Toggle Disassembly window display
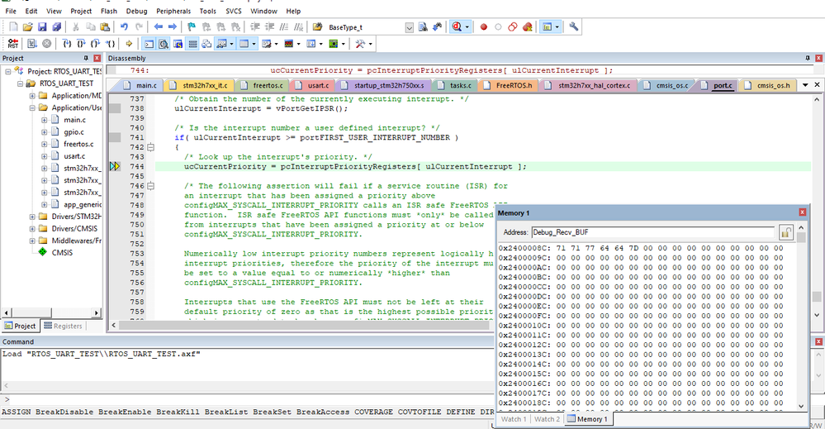 coord(164,44)
